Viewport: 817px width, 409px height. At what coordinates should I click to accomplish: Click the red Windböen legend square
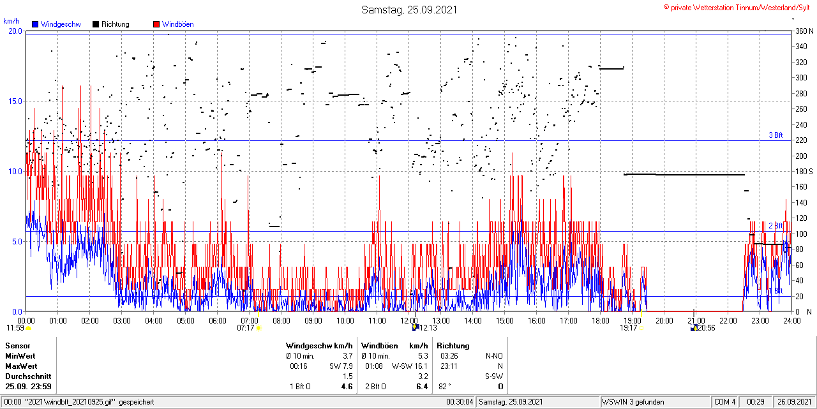156,24
